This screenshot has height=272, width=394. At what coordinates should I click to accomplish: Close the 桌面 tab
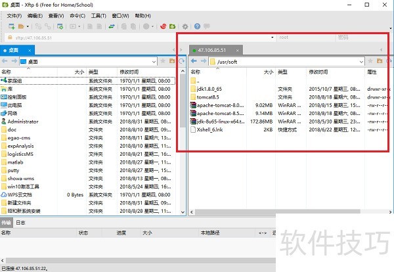coord(30,51)
